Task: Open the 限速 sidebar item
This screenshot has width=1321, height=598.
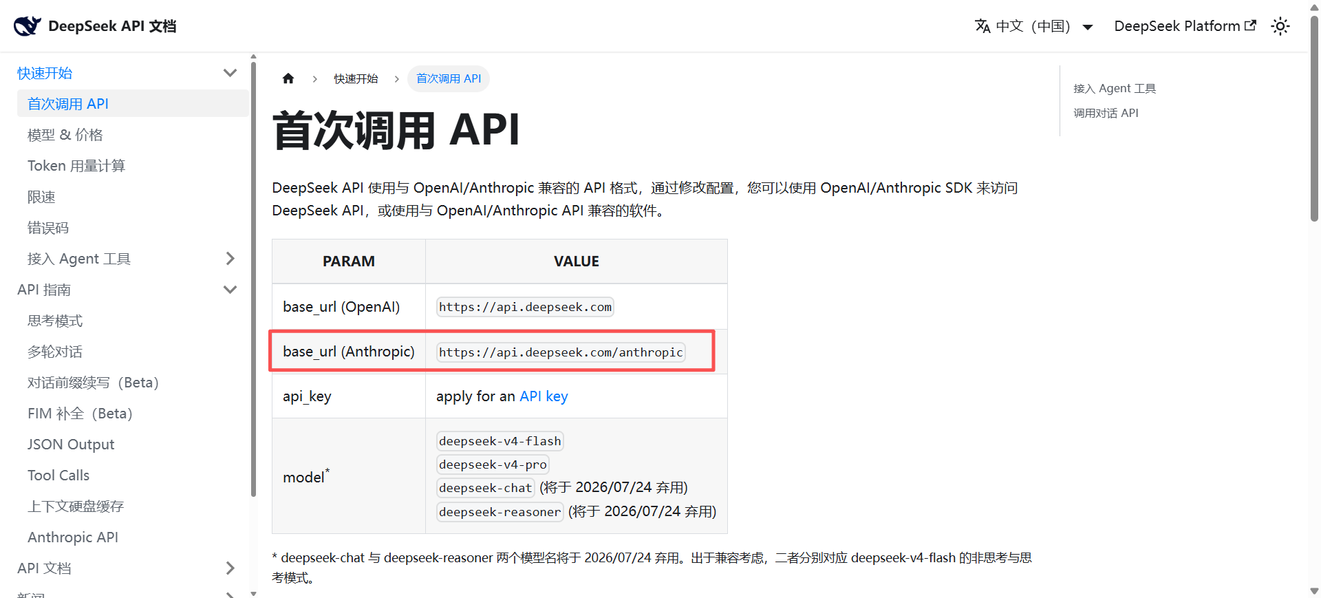Action: (41, 197)
